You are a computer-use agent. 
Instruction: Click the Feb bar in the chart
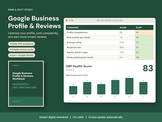pyautogui.click(x=87, y=88)
